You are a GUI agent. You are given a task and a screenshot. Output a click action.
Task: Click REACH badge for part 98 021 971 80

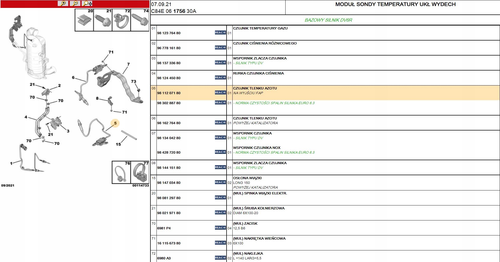pos(220,213)
